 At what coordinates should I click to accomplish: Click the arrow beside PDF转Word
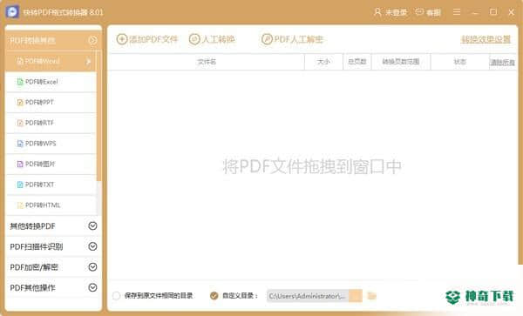[x=88, y=61]
